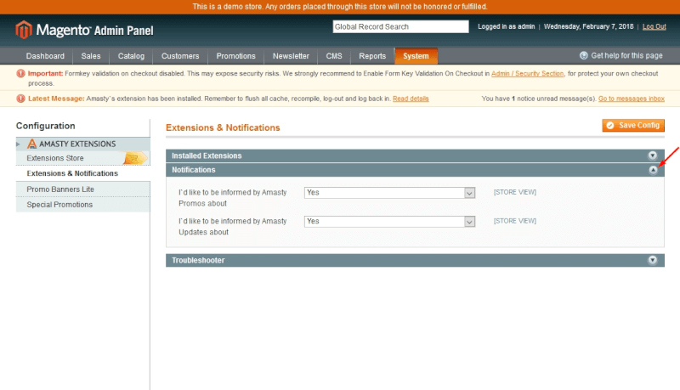The width and height of the screenshot is (680, 390).
Task: Click the Amasty Updates about label
Action: coord(232,227)
